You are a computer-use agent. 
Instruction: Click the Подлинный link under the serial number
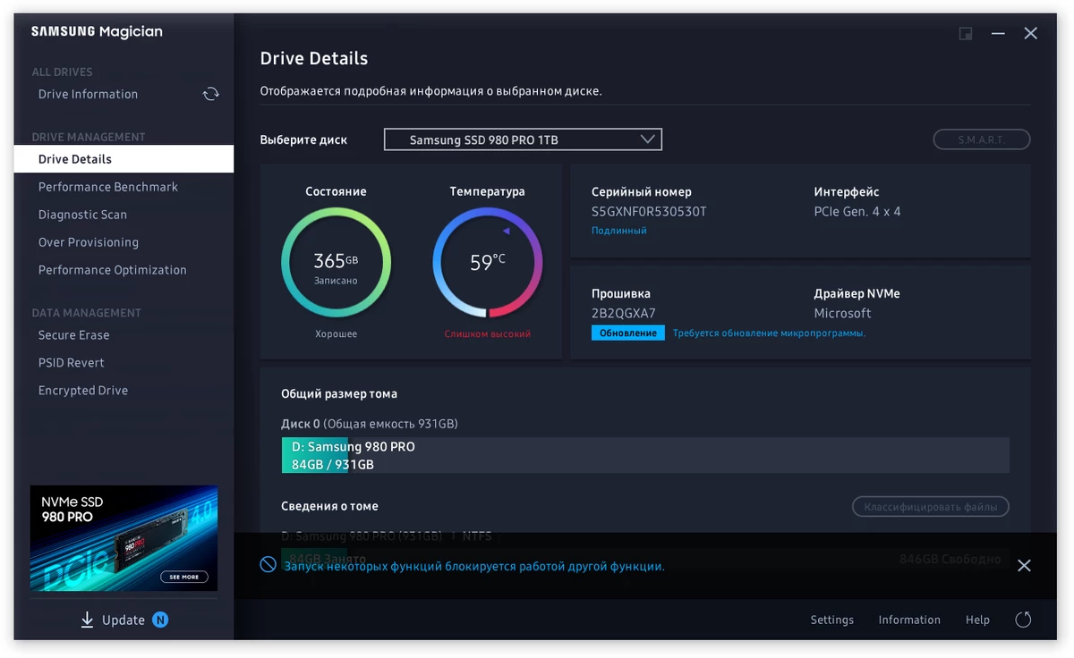coord(619,231)
